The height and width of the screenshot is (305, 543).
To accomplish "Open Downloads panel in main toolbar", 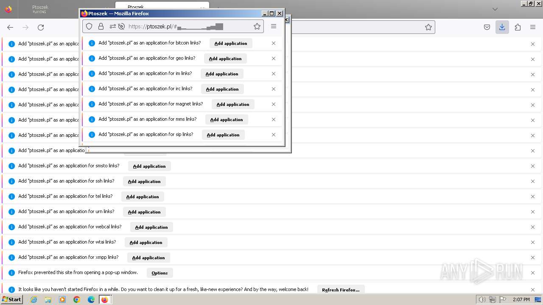I will (502, 27).
